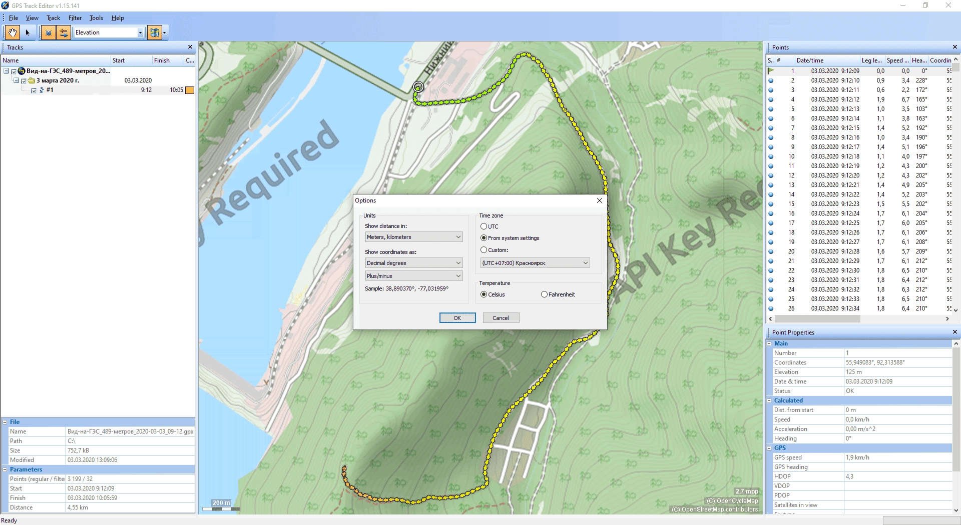Close the Options dialog
Image resolution: width=961 pixels, height=525 pixels.
600,200
